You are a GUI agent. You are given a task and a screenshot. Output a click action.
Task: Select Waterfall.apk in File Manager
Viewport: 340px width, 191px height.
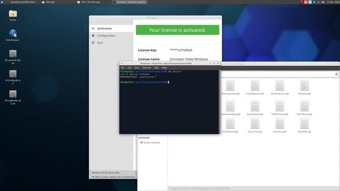click(304, 125)
